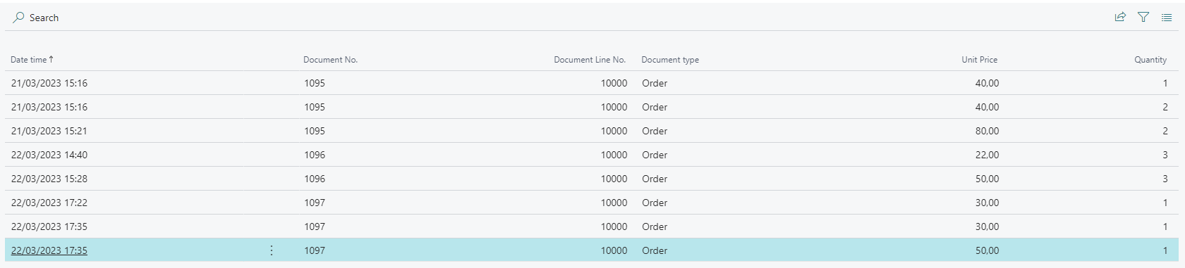
Task: Click the Order type in the 14:40 row
Action: [655, 155]
